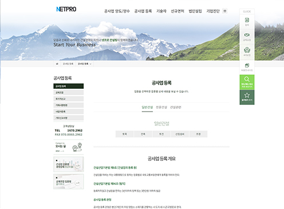The width and height of the screenshot is (284, 209).
Task: Click the handshake icon in GUIDE panel
Action: (x=247, y=35)
